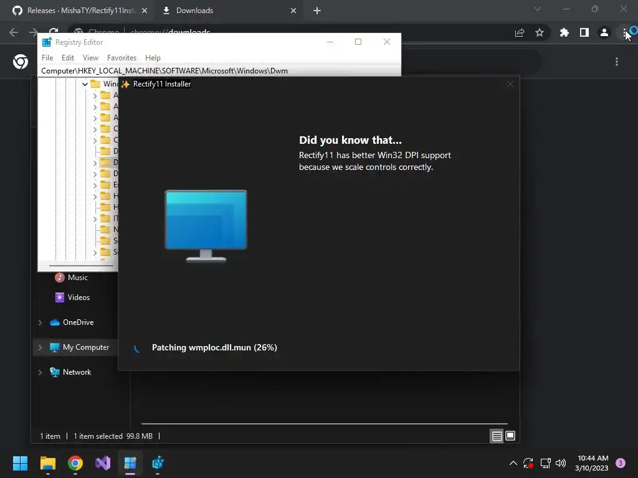This screenshot has width=638, height=478.
Task: Expand the E registry folder chevron
Action: pos(95,185)
